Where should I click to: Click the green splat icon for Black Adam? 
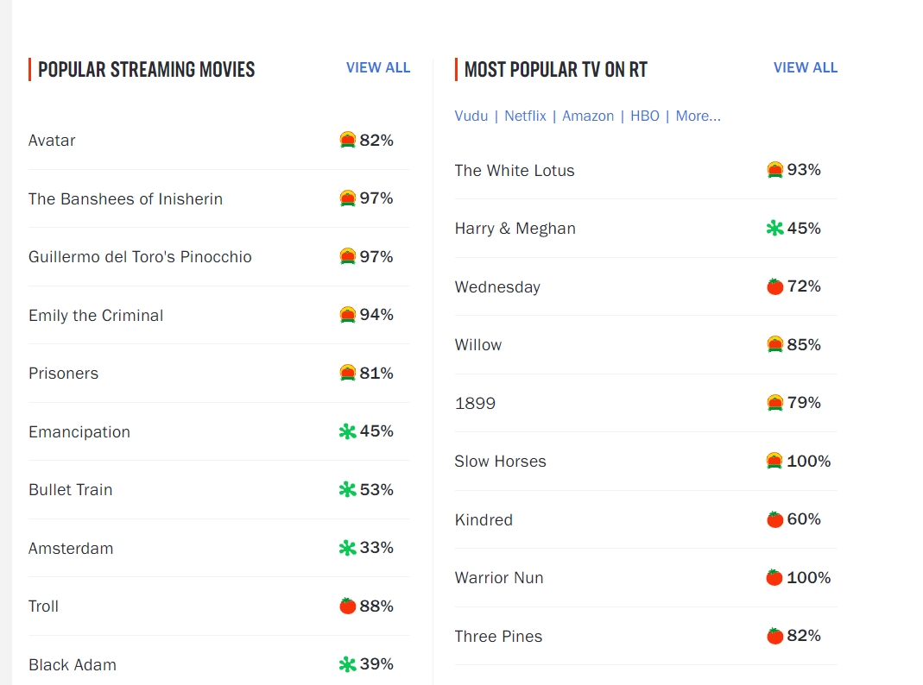pos(348,664)
